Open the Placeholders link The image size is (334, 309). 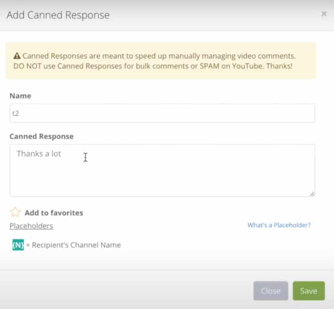point(31,226)
